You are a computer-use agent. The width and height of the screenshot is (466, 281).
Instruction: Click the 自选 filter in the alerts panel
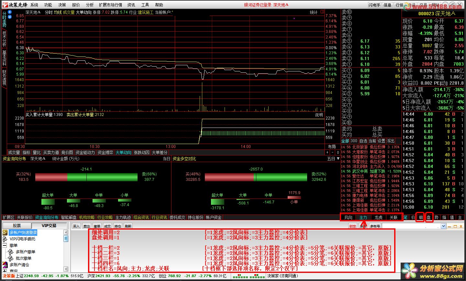coord(363,141)
